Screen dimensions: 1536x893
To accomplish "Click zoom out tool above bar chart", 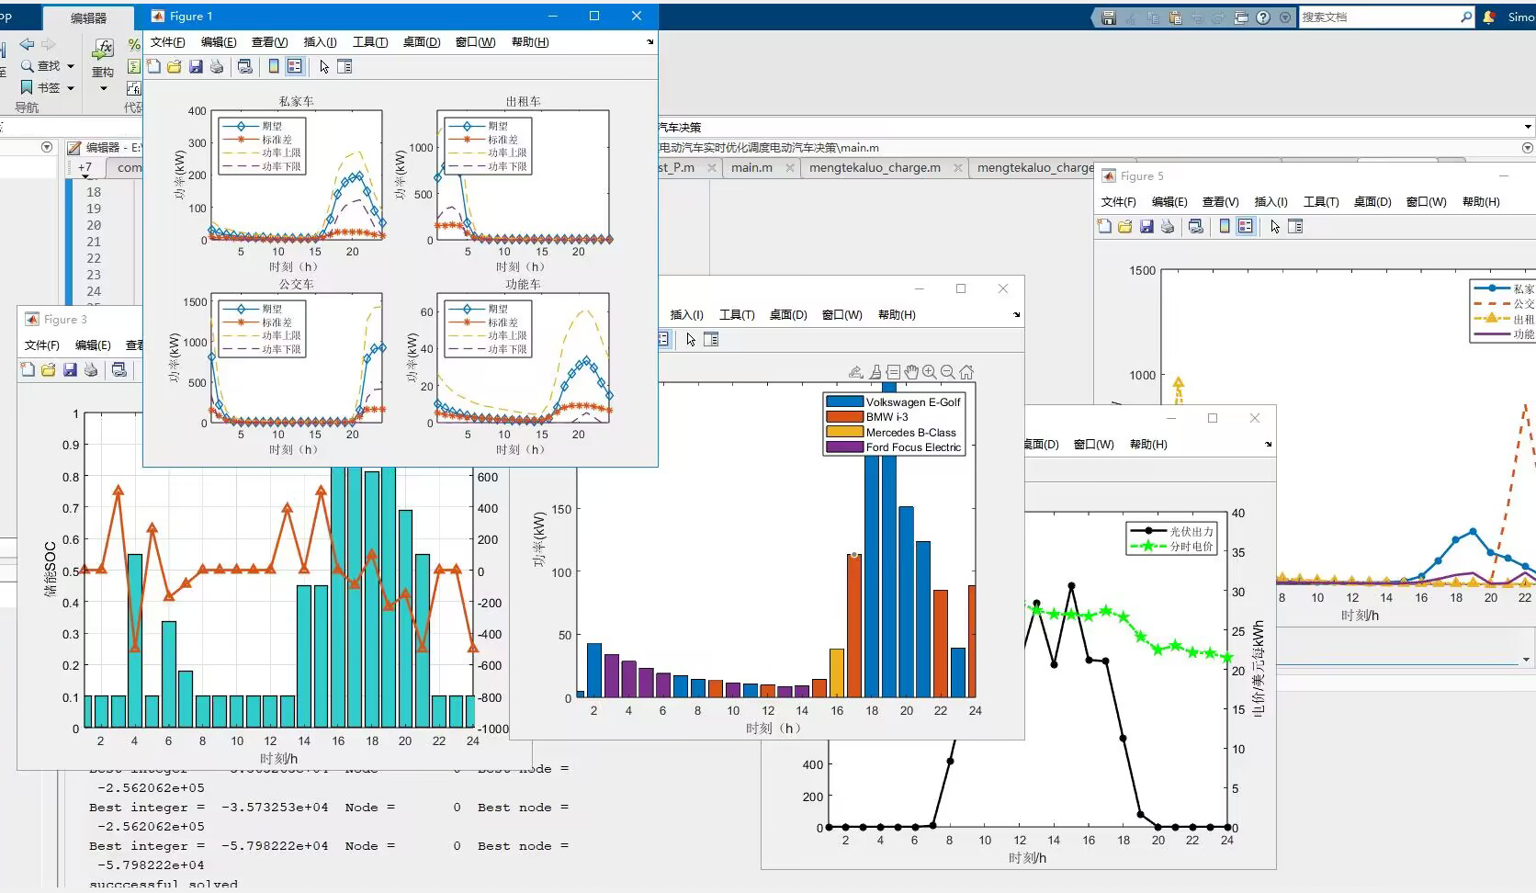I will point(948,372).
